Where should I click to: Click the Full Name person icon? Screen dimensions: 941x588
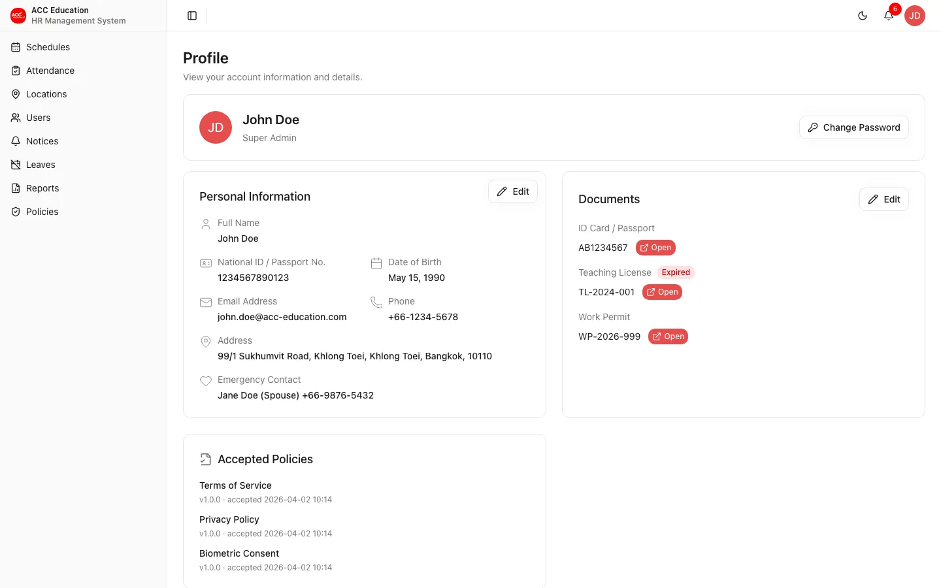tap(206, 223)
